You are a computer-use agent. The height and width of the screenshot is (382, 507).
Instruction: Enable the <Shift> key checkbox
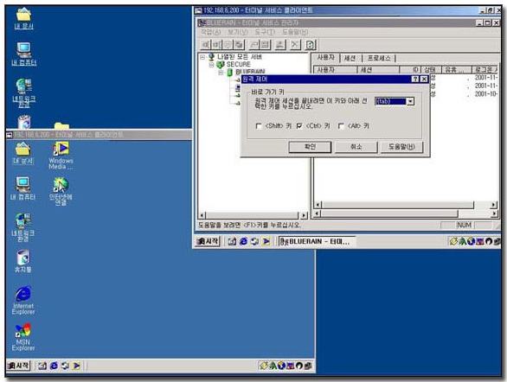point(259,126)
